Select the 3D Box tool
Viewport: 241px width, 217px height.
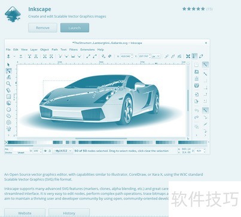8,103
